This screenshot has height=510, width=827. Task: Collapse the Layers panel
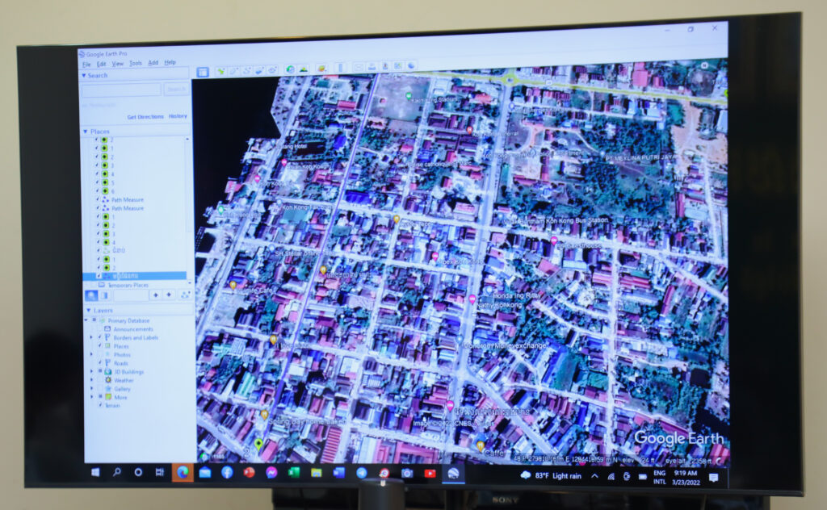89,311
